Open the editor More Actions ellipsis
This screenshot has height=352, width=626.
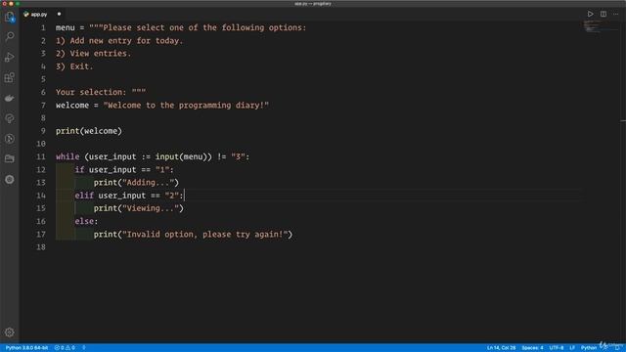coord(616,14)
